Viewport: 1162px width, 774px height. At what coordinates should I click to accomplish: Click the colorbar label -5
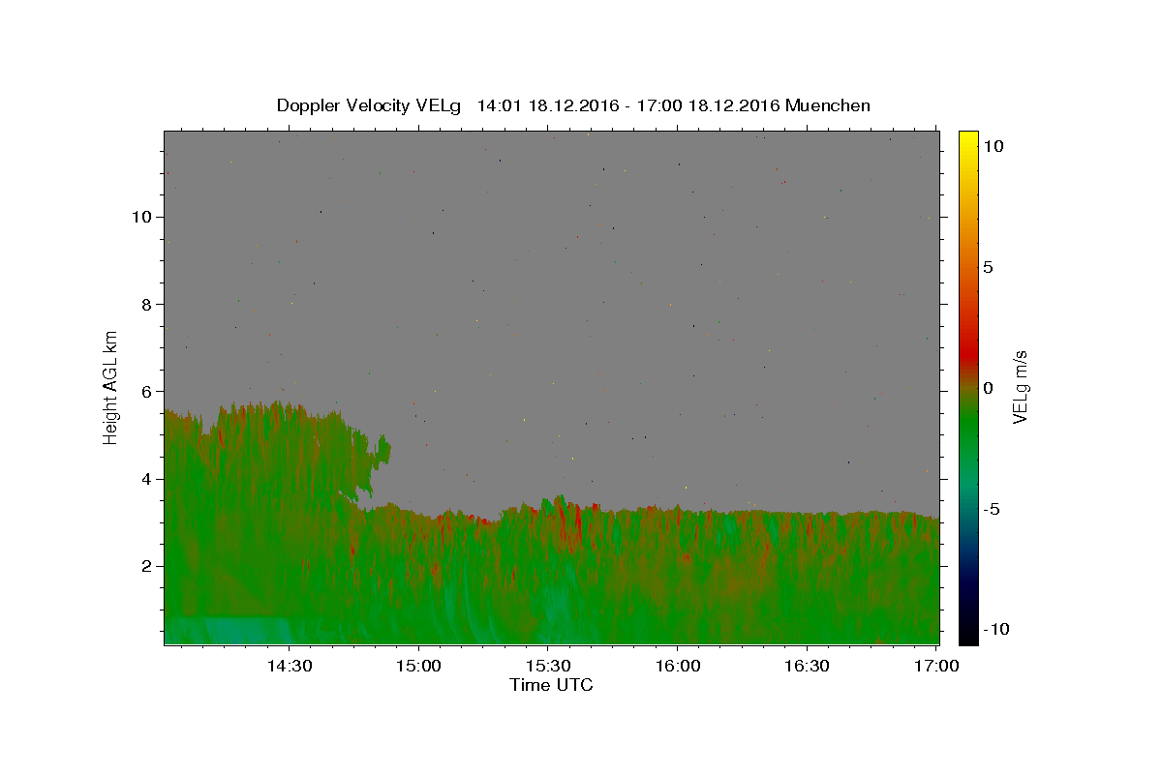992,509
